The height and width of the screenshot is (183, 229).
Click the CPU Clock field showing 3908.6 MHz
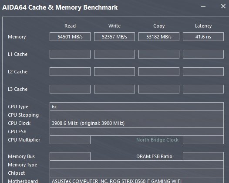pyautogui.click(x=137, y=123)
